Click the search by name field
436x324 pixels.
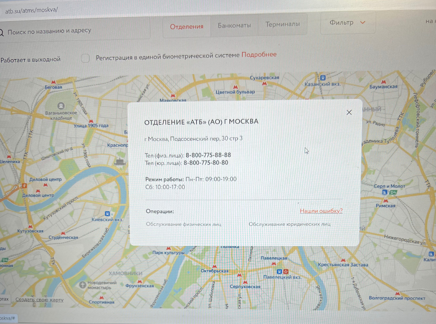pos(73,31)
